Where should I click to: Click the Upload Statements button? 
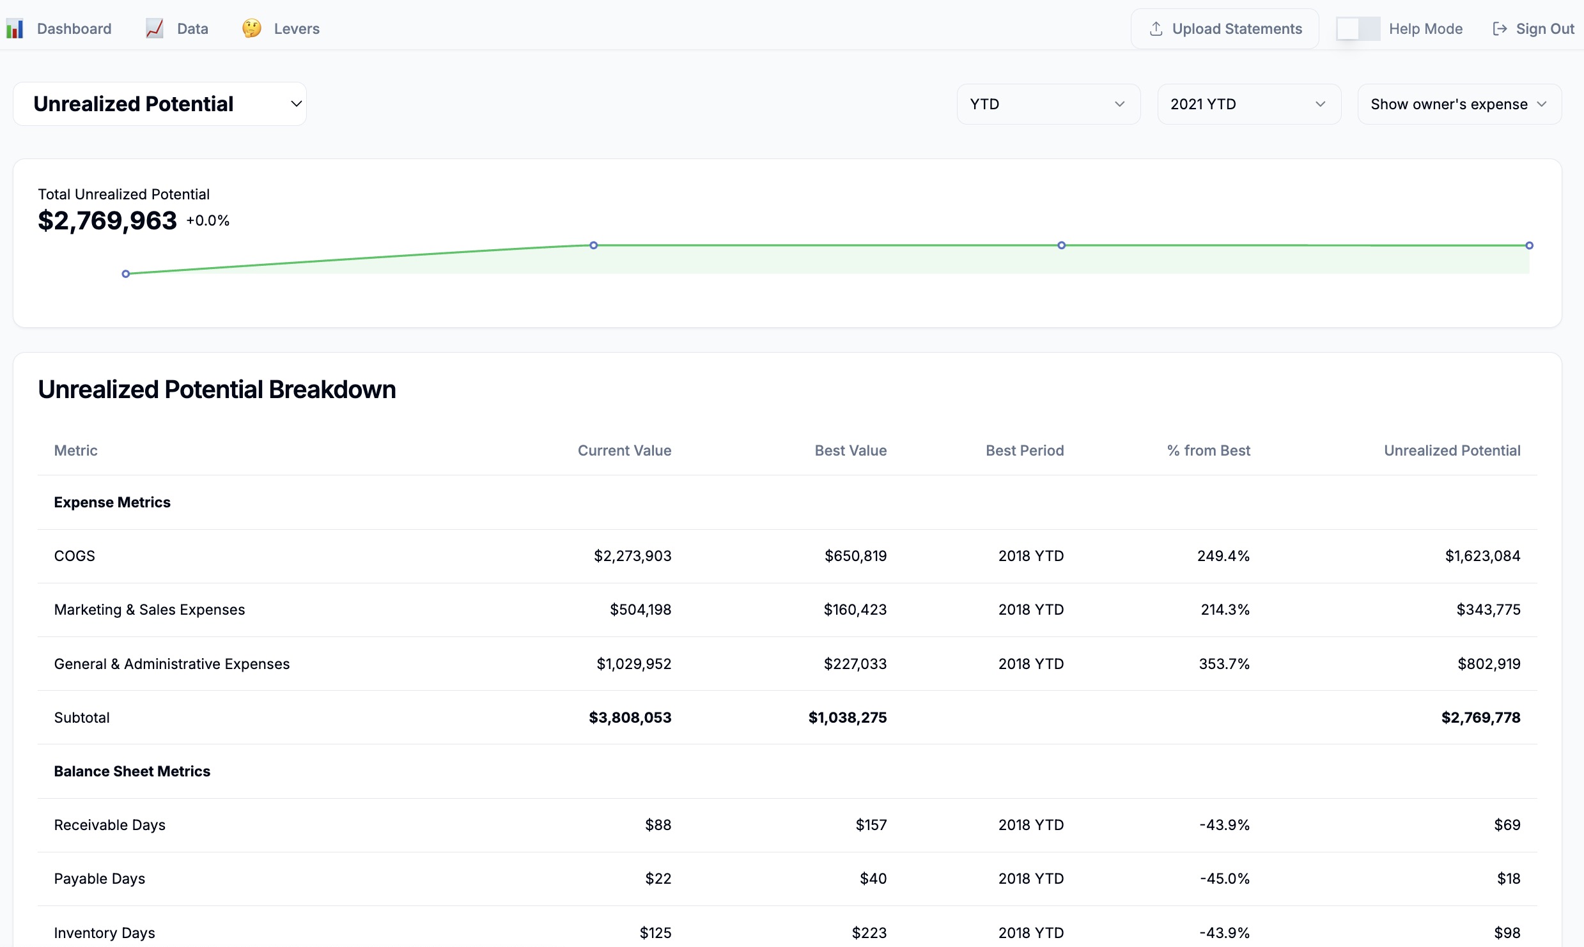(1225, 29)
